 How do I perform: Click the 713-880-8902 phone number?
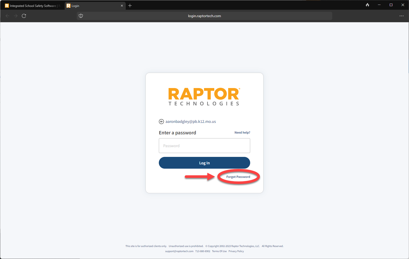click(x=203, y=251)
